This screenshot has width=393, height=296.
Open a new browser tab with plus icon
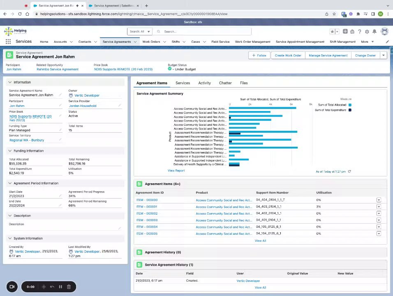point(146,5)
